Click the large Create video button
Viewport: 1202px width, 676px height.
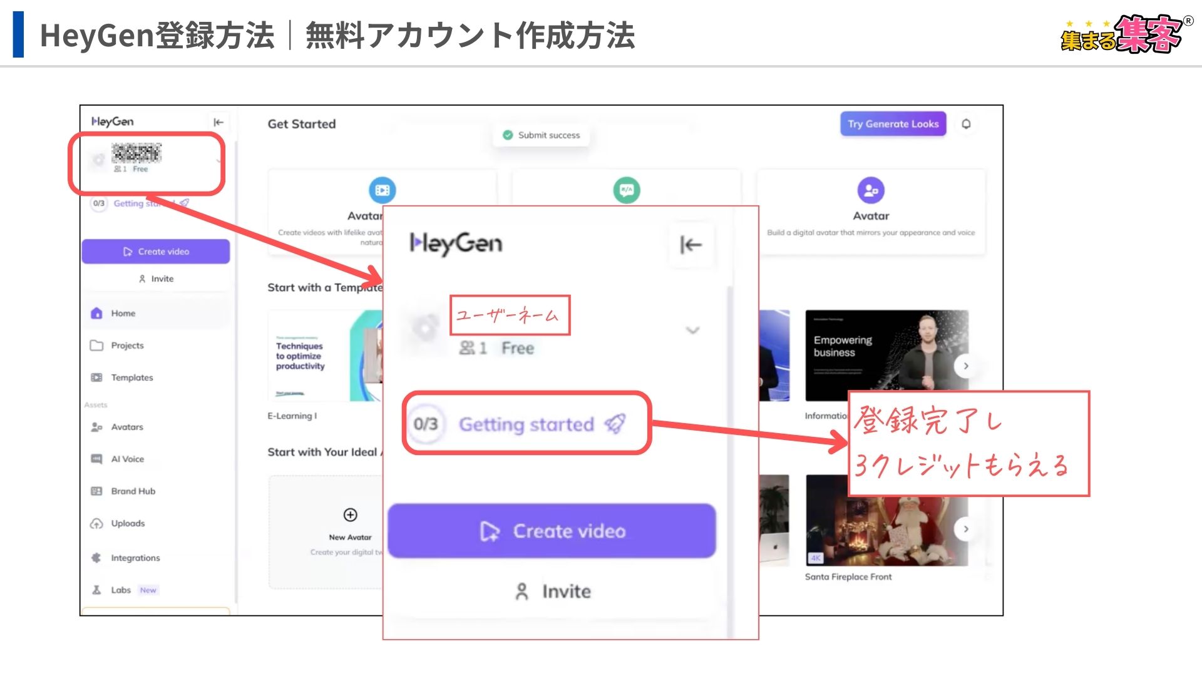click(x=552, y=531)
